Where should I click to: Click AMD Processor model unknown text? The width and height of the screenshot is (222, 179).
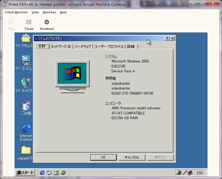(x=136, y=108)
